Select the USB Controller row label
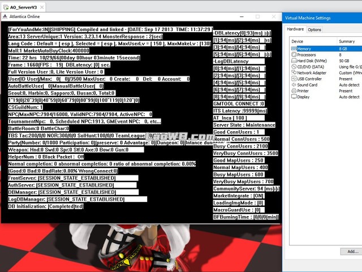The image size is (362, 272). tap(309, 79)
